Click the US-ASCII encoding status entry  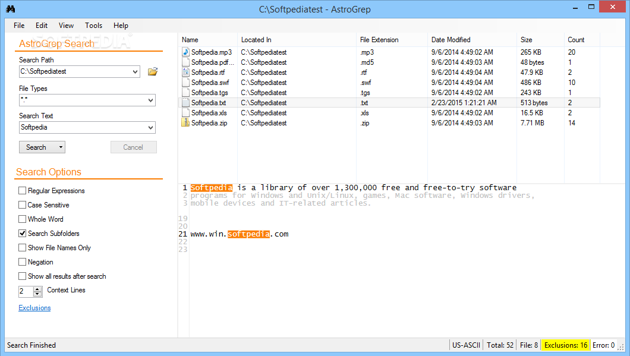(x=466, y=345)
